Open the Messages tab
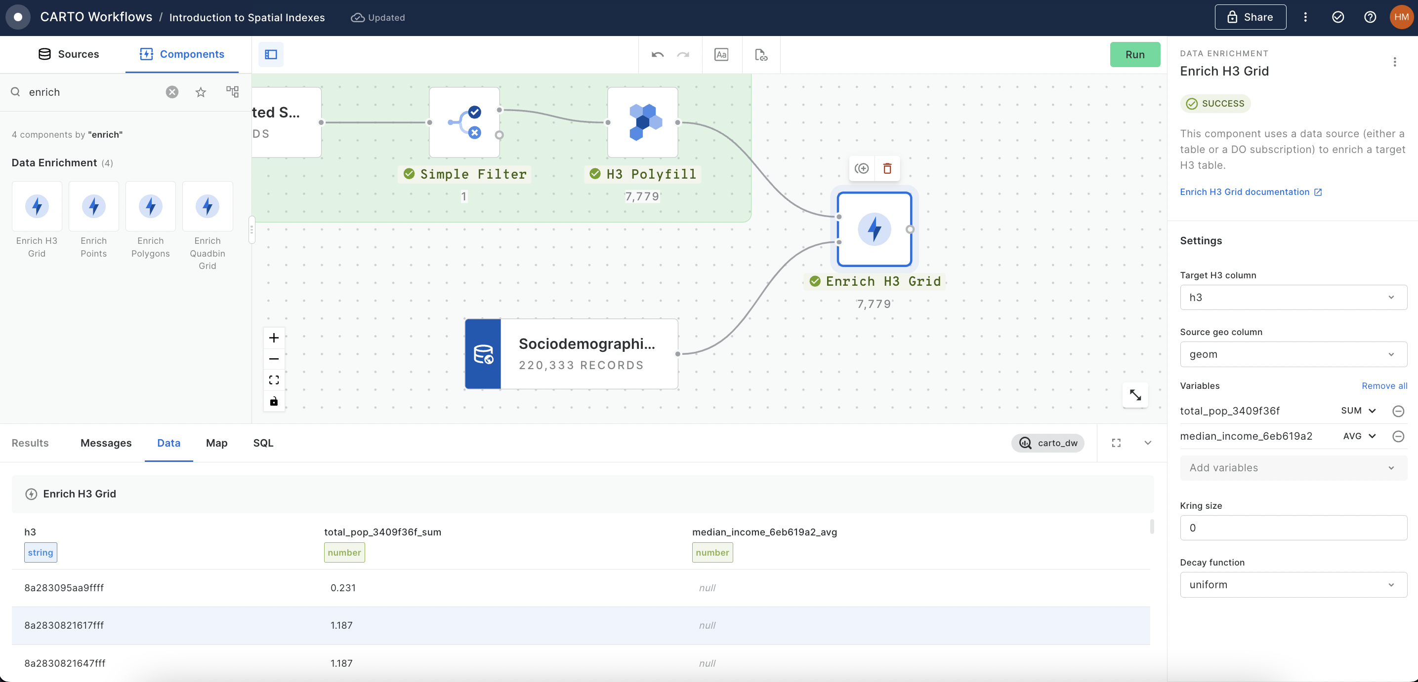 pyautogui.click(x=106, y=443)
